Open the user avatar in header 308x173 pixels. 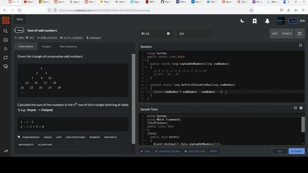281,21
